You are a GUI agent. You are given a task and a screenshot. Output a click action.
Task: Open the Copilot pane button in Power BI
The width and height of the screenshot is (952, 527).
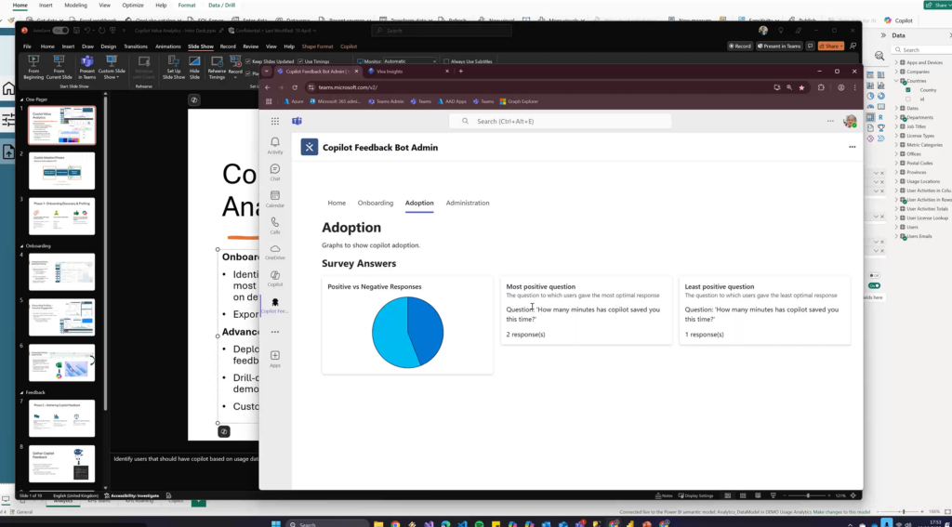point(899,20)
